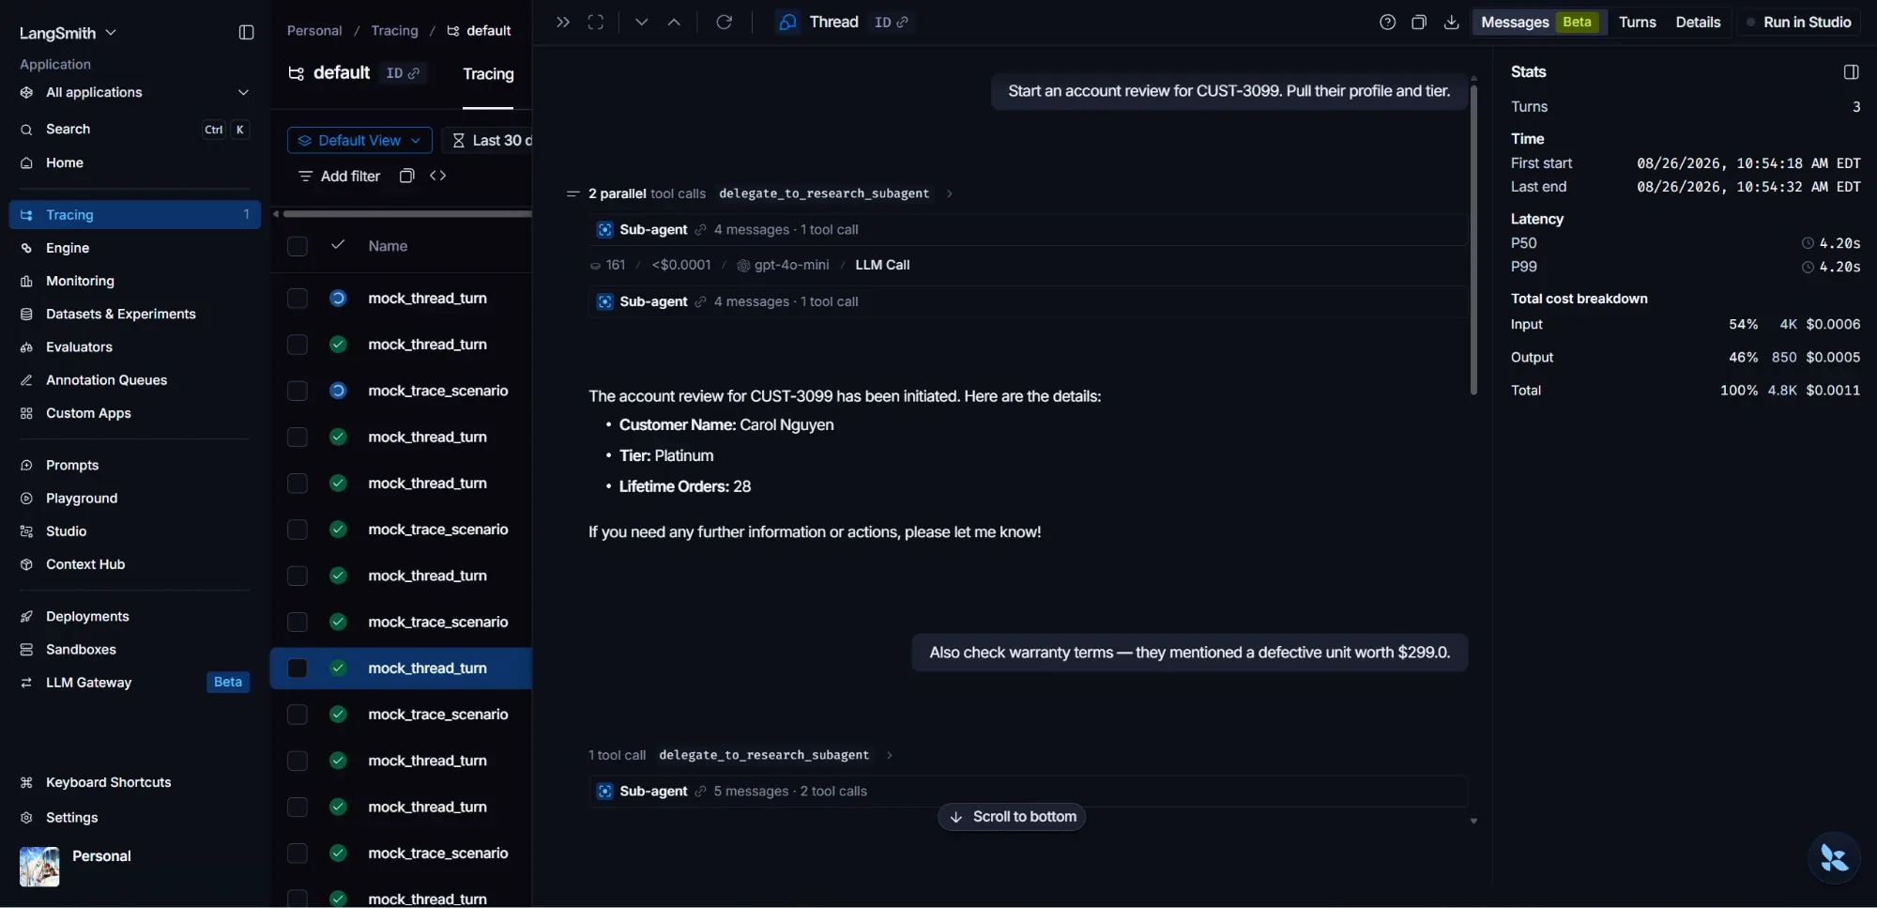
Task: Click the Run in Studio button
Action: click(1798, 23)
